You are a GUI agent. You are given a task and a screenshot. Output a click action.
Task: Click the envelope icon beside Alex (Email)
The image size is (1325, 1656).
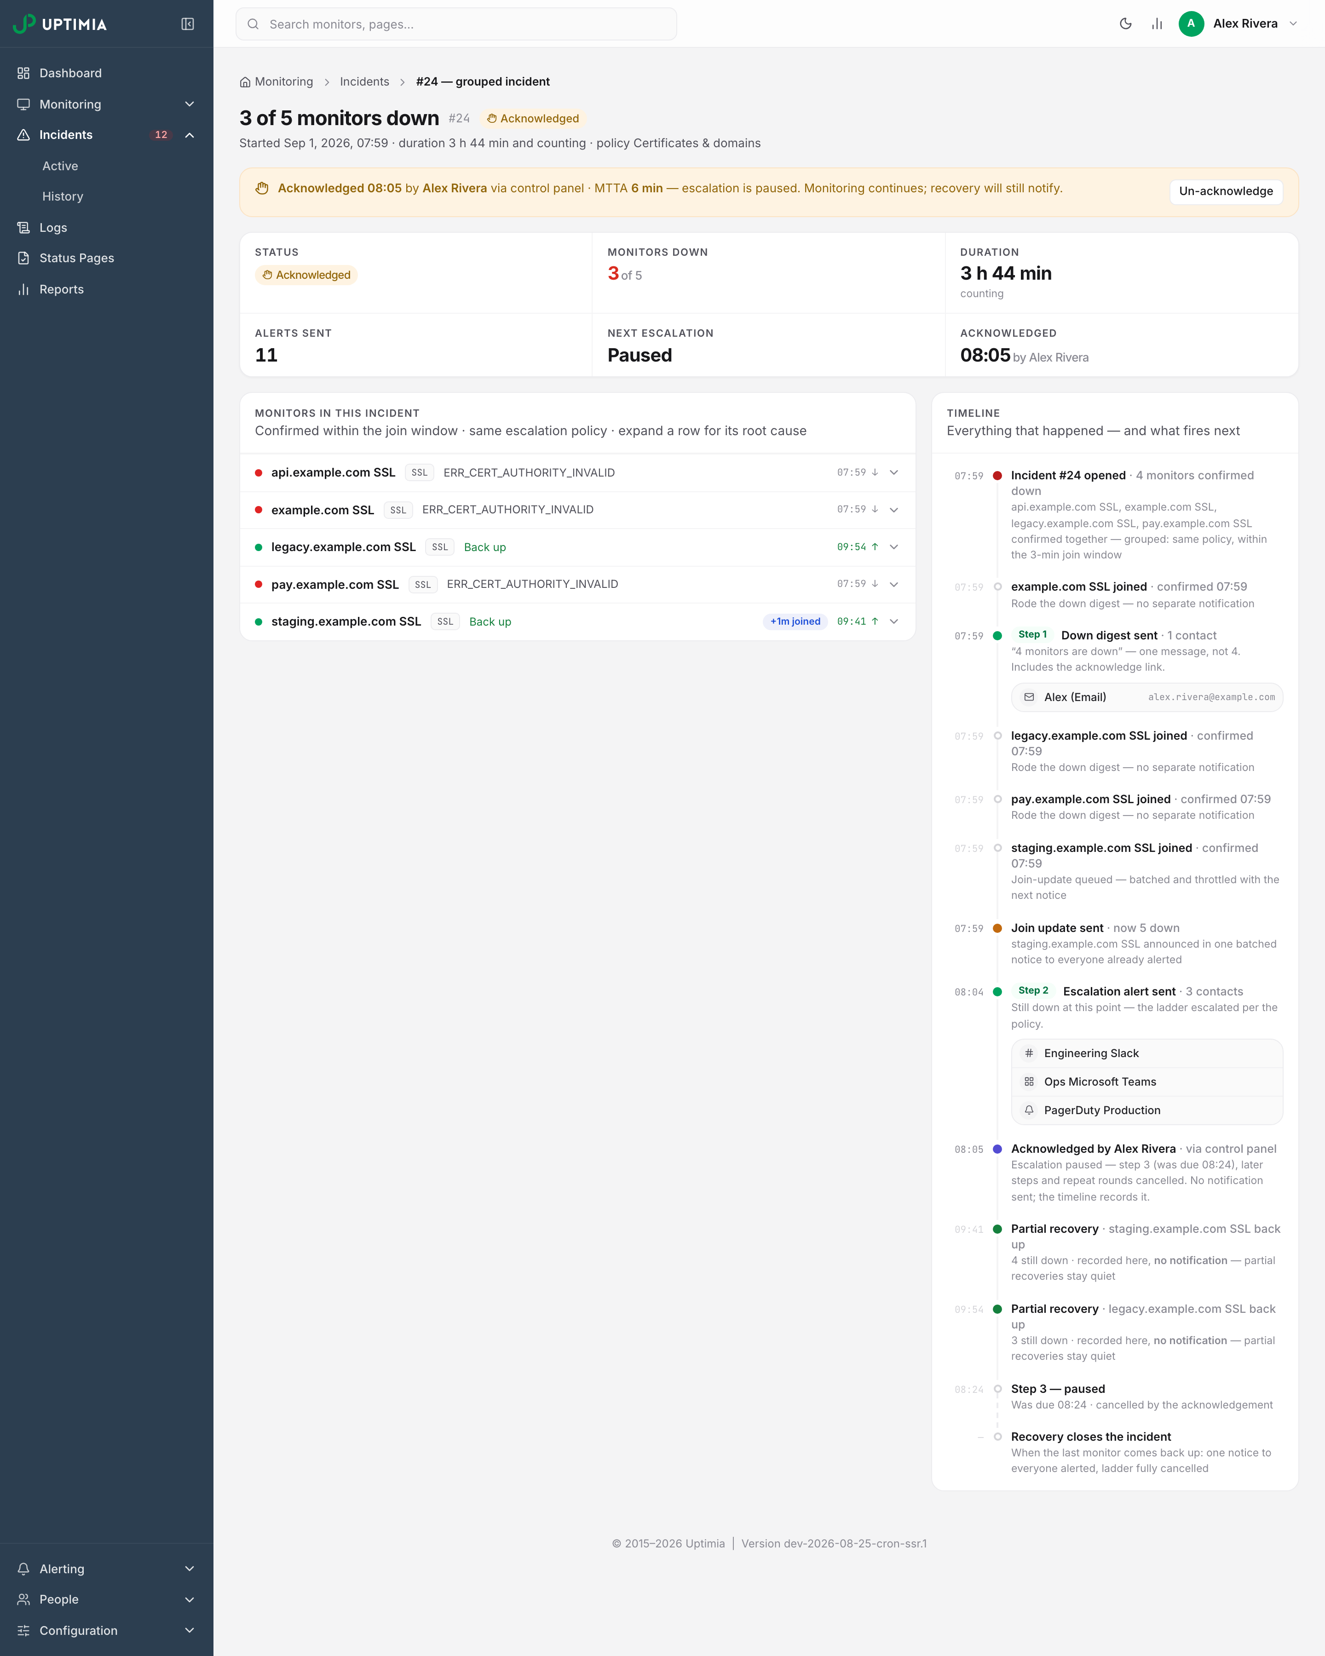[x=1029, y=697]
